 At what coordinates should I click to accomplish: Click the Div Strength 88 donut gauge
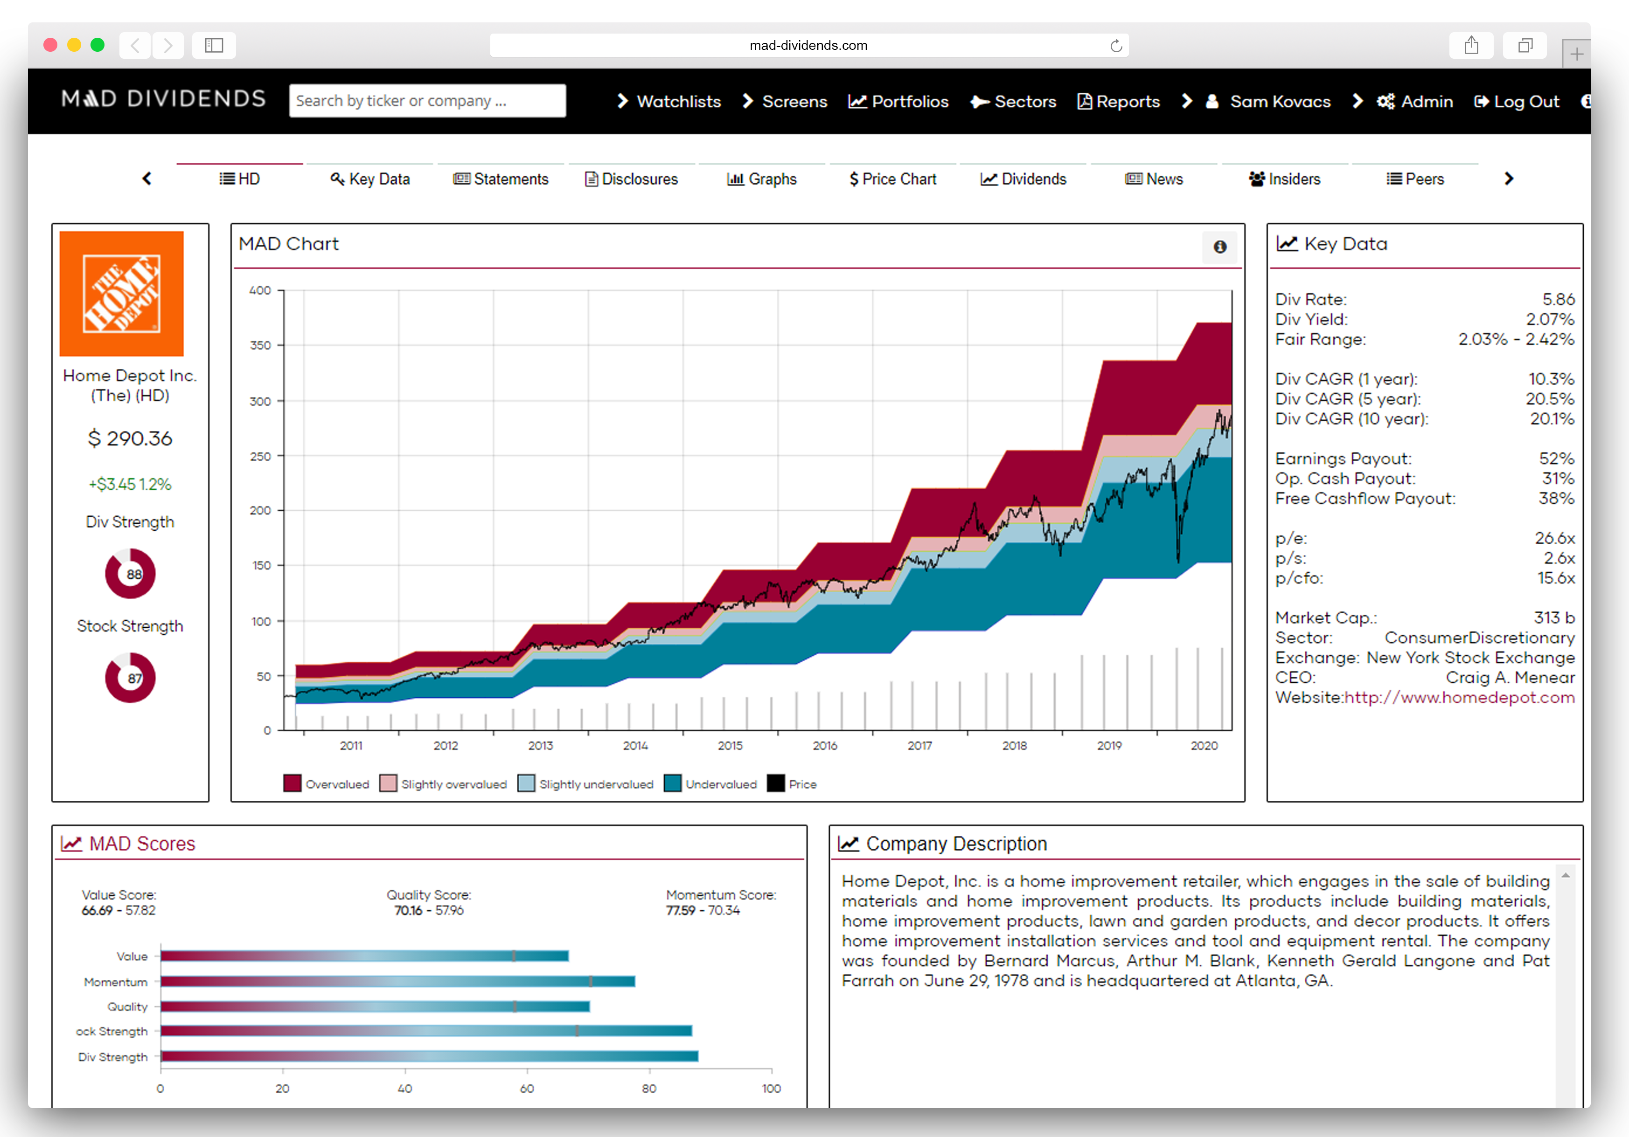click(x=130, y=573)
